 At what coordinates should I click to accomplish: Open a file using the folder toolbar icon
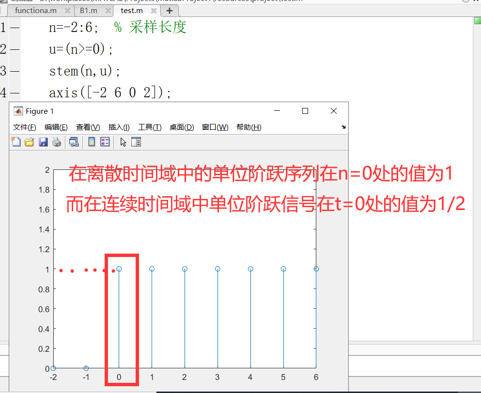tap(29, 142)
